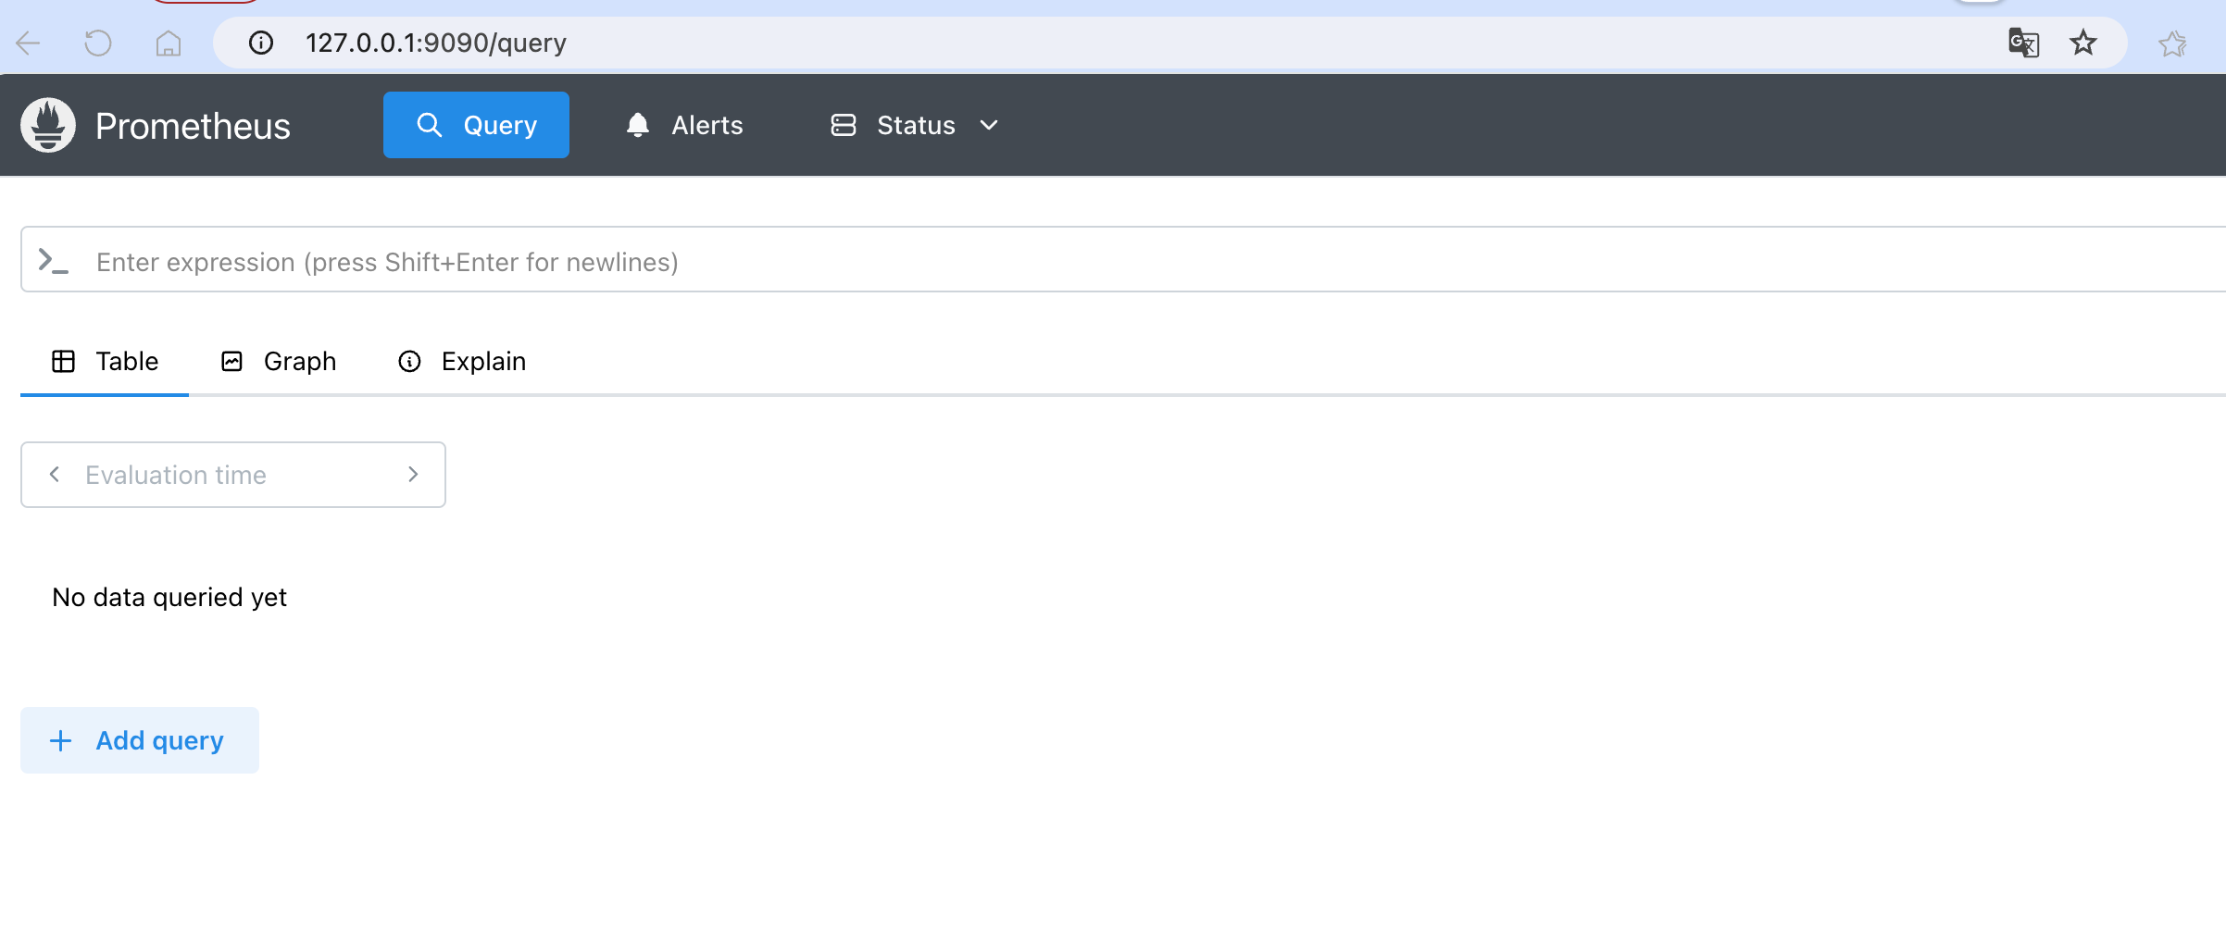Screen dimensions: 2226x942
Task: Click the browser home icon
Action: coord(168,43)
